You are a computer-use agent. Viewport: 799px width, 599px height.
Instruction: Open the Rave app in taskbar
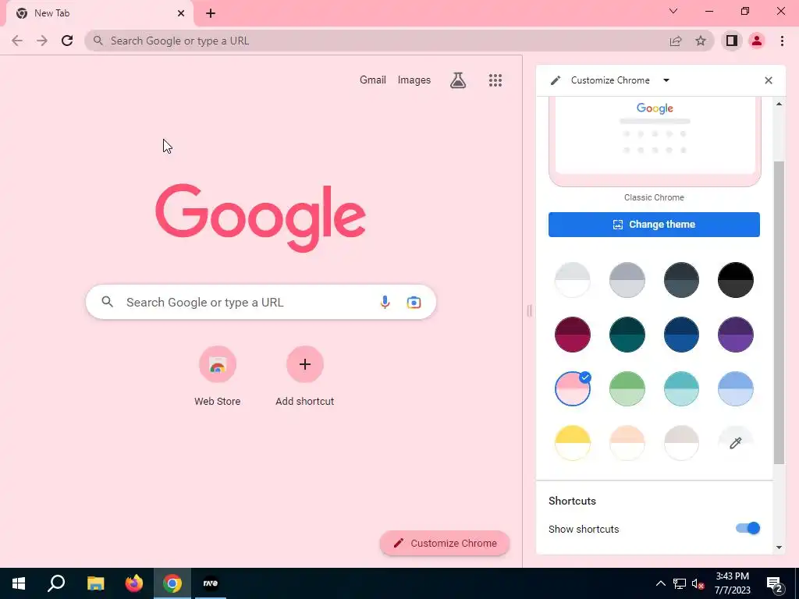211,583
